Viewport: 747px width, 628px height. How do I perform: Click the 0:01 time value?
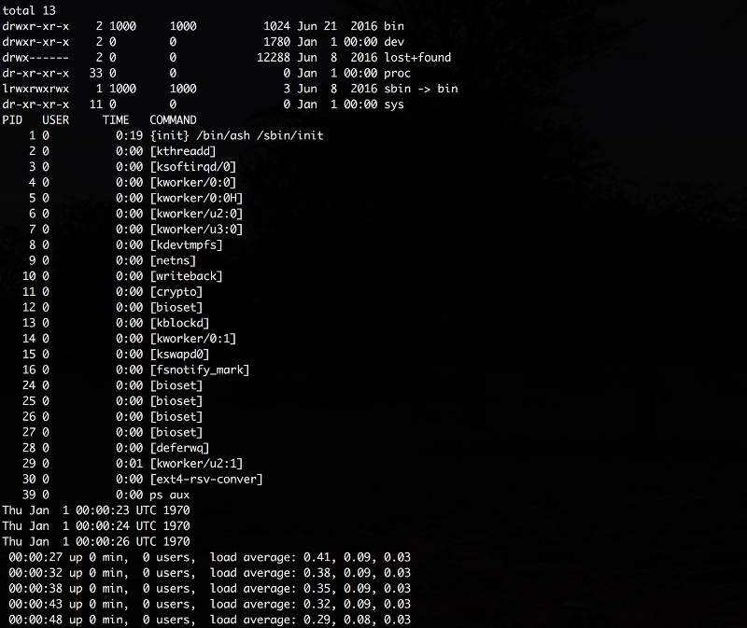pos(129,464)
